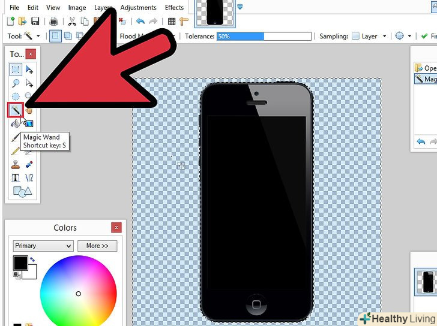The image size is (437, 326).
Task: Click Undo arrow in History panel
Action: click(421, 142)
